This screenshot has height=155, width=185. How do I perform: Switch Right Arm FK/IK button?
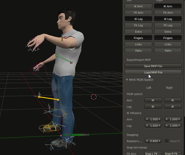(x=173, y=100)
